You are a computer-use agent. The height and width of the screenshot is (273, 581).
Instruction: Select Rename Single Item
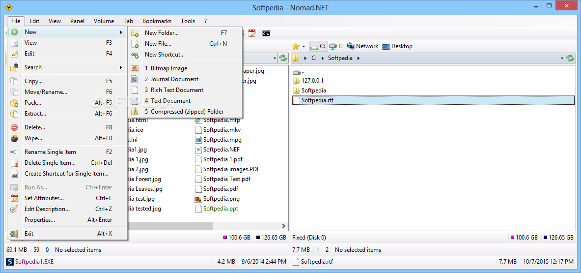point(68,152)
